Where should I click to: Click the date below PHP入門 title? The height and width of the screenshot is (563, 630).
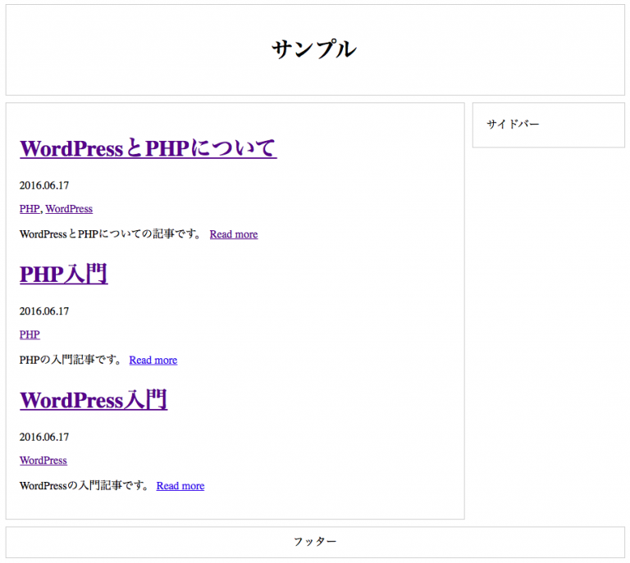click(44, 311)
